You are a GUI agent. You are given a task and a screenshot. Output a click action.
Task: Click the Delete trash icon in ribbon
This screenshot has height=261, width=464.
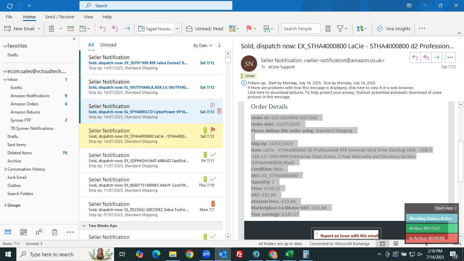(52, 29)
